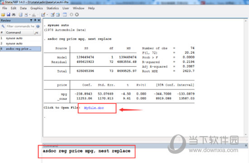Screen dimensions: 249x163
Task: Click the Adj R-squared value 0.2087
Action: point(188,66)
